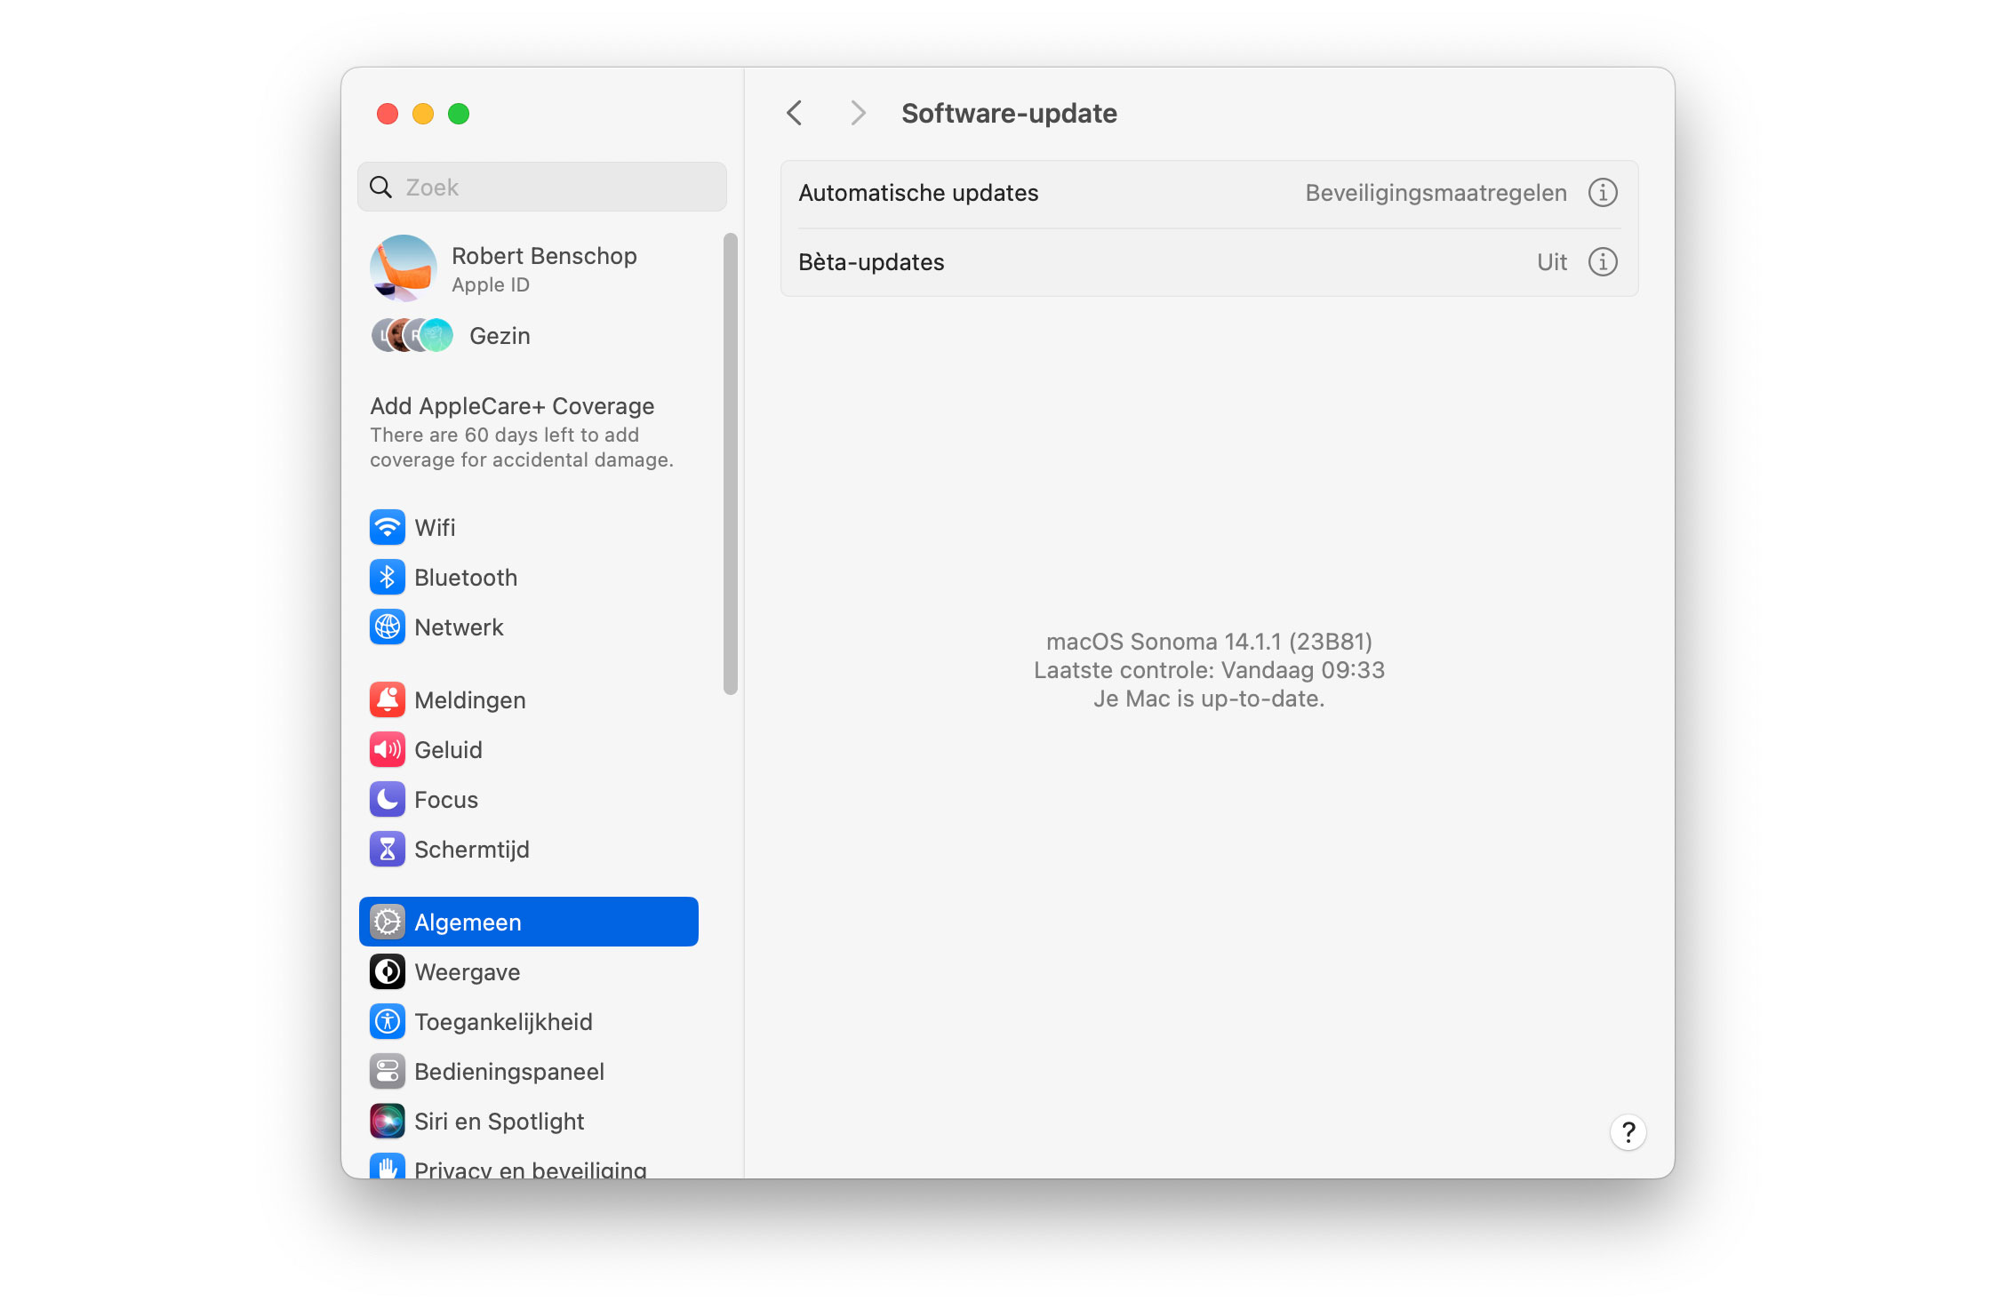Open Bluetooth settings icon
The width and height of the screenshot is (2016, 1310).
click(387, 577)
